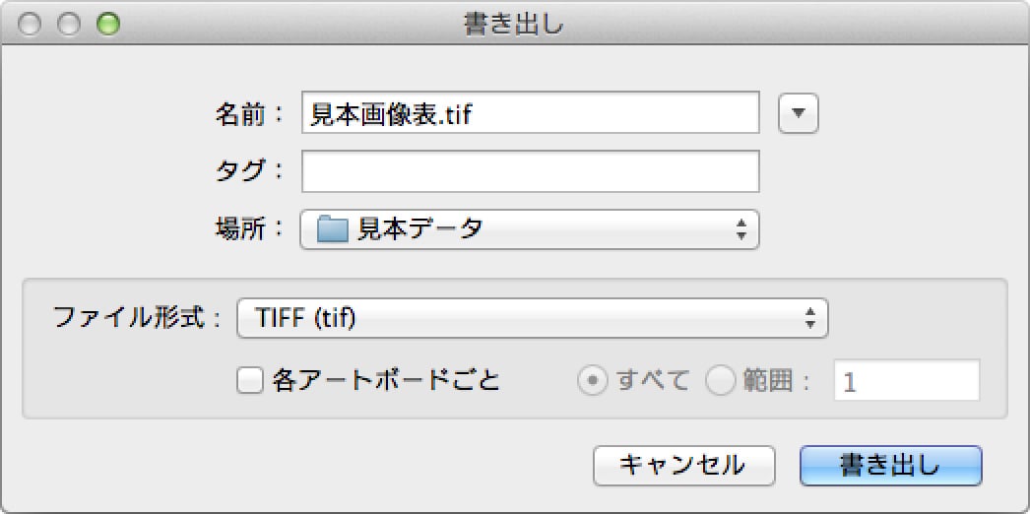Click the up-down arrows on the 見本データ popup

click(741, 230)
